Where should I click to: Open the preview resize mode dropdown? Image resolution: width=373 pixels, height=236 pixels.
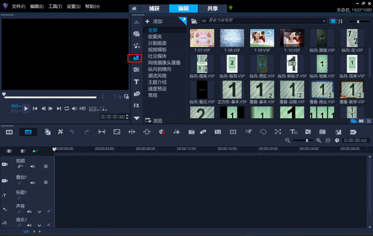pos(103,109)
